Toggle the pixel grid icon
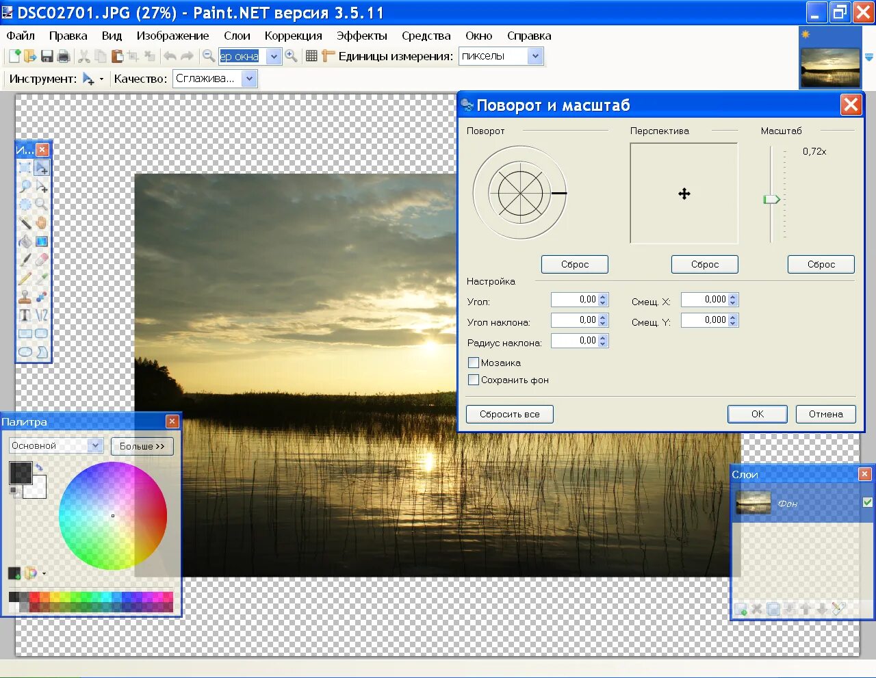The height and width of the screenshot is (678, 876). (311, 56)
